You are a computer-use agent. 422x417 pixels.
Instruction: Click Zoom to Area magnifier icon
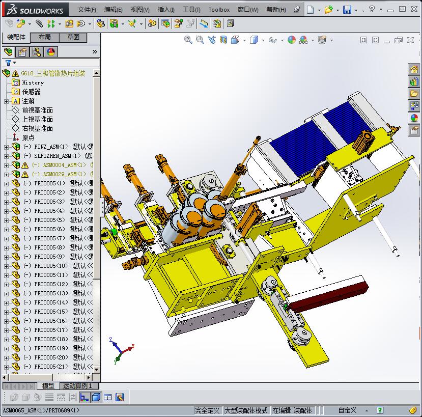coord(200,40)
